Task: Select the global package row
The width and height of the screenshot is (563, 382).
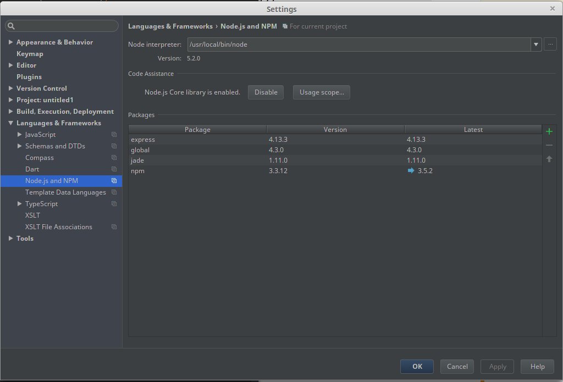Action: coord(335,150)
